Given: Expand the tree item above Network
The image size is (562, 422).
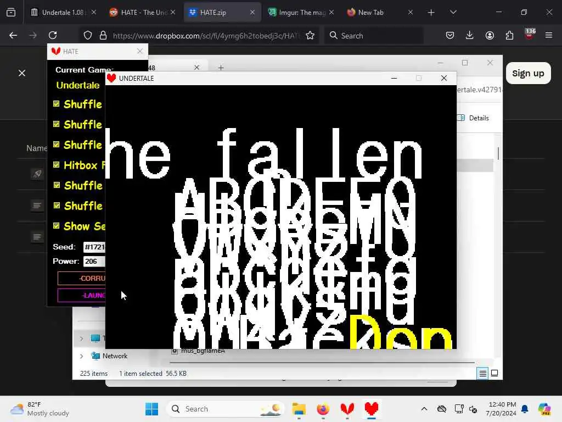Looking at the screenshot, I should pos(82,338).
